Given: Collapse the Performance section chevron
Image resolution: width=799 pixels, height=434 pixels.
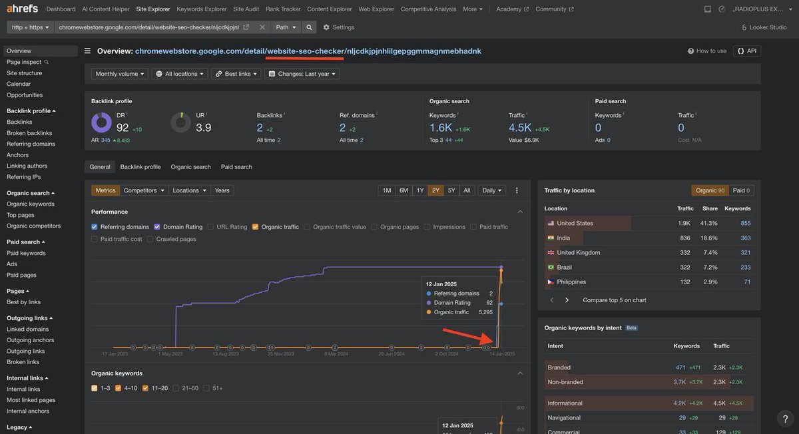Looking at the screenshot, I should (x=520, y=212).
